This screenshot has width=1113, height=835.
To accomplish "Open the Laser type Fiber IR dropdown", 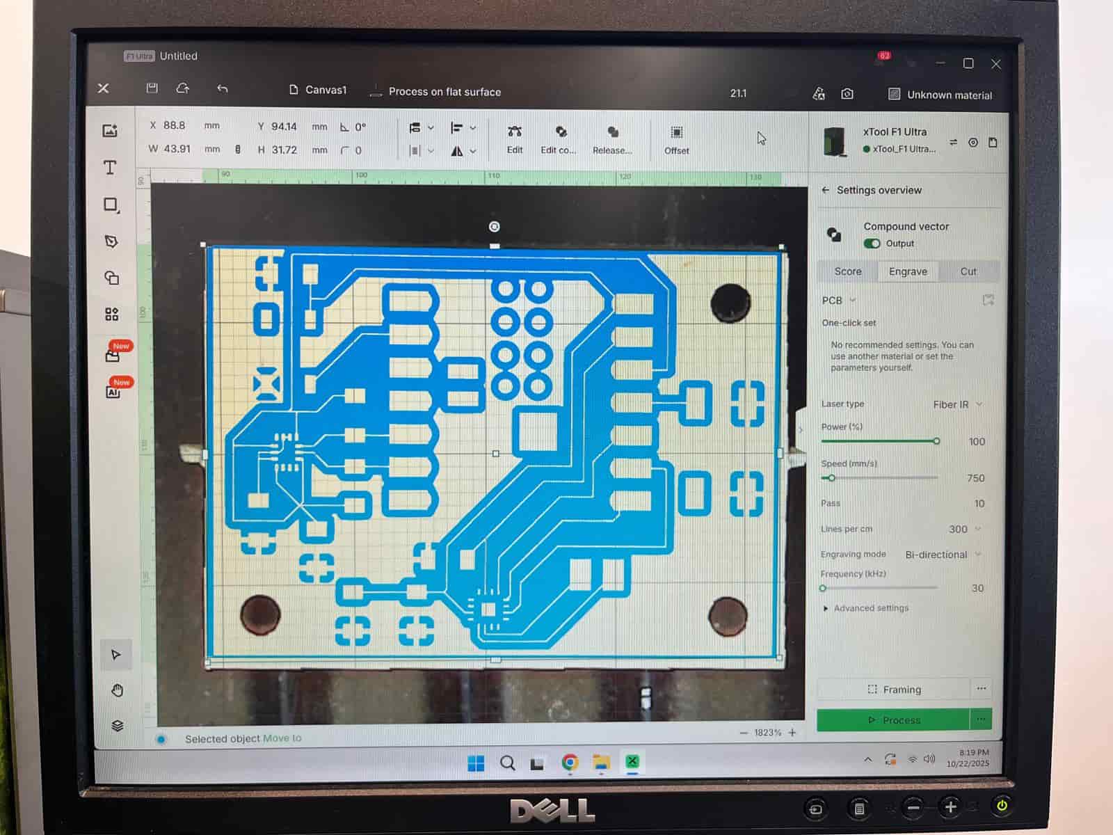I will pyautogui.click(x=956, y=404).
